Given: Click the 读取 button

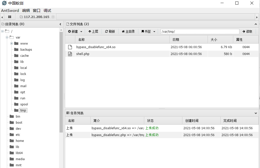Looking at the screenshot, I should coord(247,31).
